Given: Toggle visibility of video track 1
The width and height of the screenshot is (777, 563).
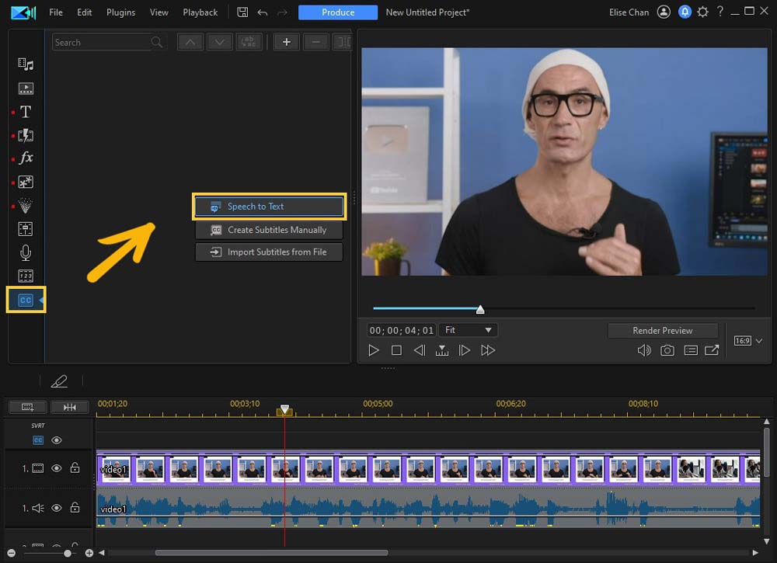Looking at the screenshot, I should (55, 468).
